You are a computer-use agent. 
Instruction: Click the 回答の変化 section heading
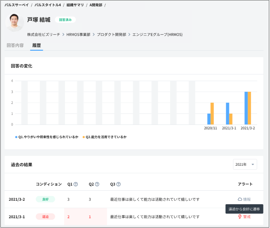click(21, 66)
